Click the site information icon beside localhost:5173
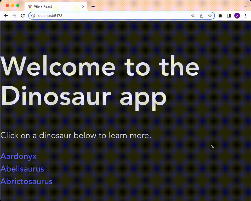The height and width of the screenshot is (201, 251). pos(33,16)
